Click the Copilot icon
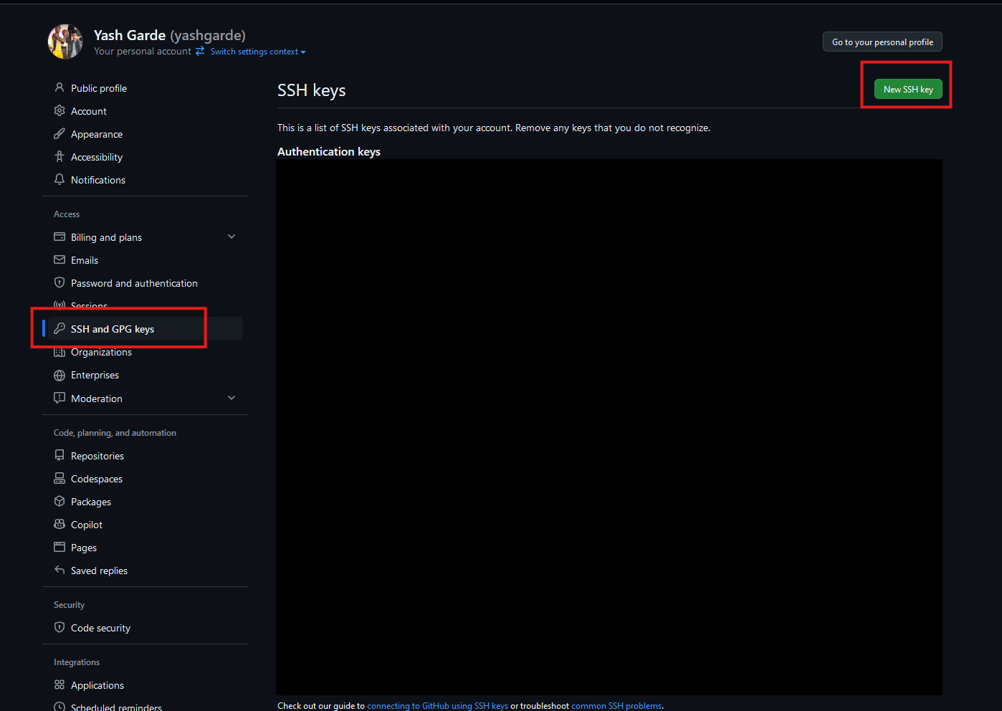Screen dimensions: 1002x711 [59, 524]
